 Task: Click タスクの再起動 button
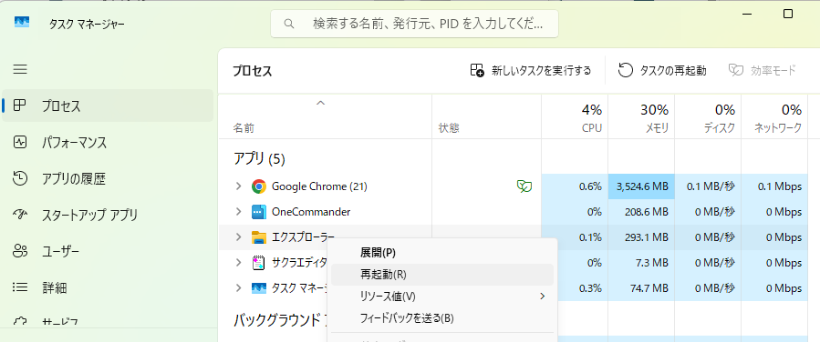[662, 70]
